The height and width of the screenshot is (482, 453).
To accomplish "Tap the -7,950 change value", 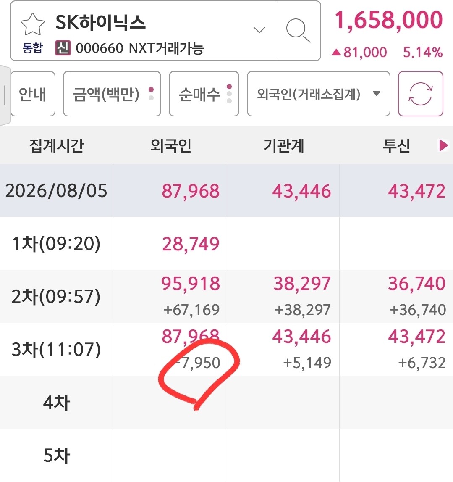I will (x=197, y=363).
